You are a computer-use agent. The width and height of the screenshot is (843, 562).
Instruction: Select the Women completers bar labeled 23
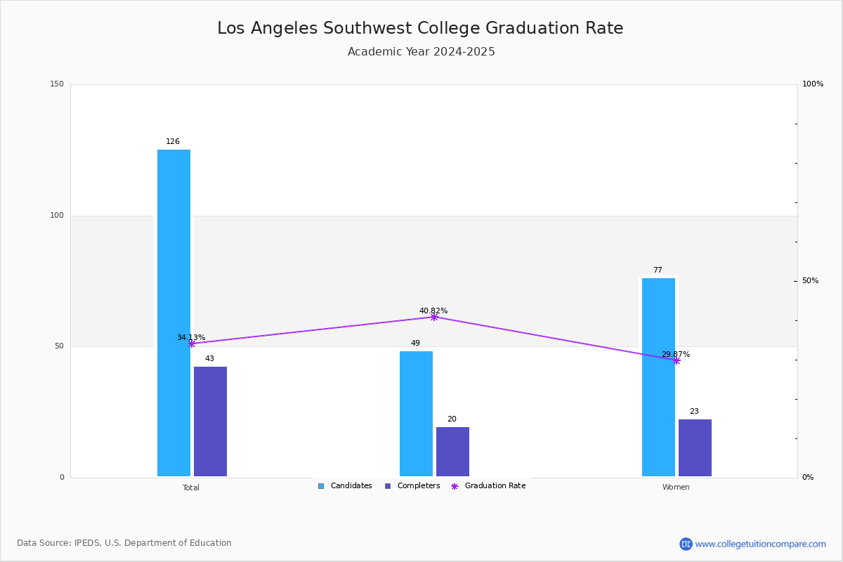pos(695,447)
